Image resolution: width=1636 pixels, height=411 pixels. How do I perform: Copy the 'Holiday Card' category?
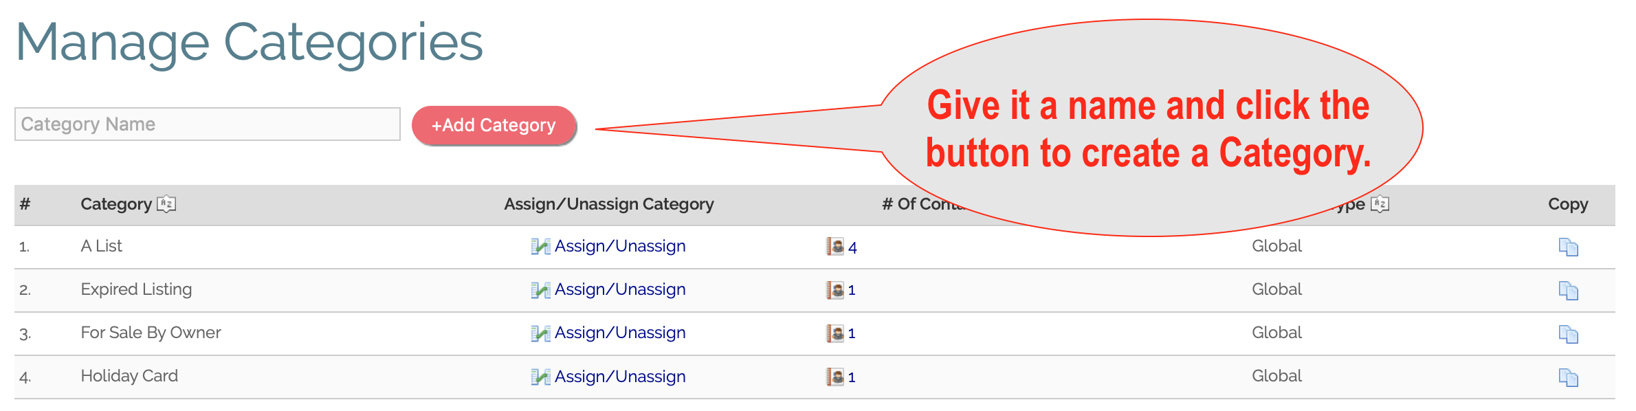pos(1569,376)
